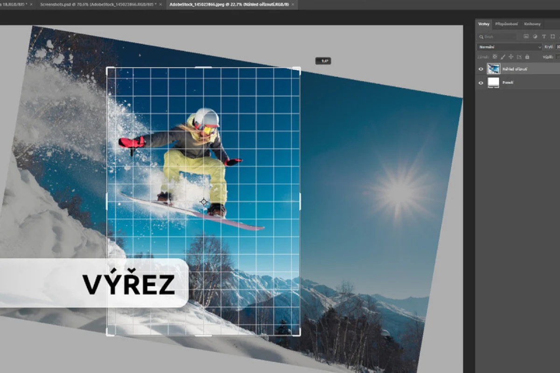Click the right-edge middle crop handle
This screenshot has height=373, width=560.
click(x=300, y=201)
